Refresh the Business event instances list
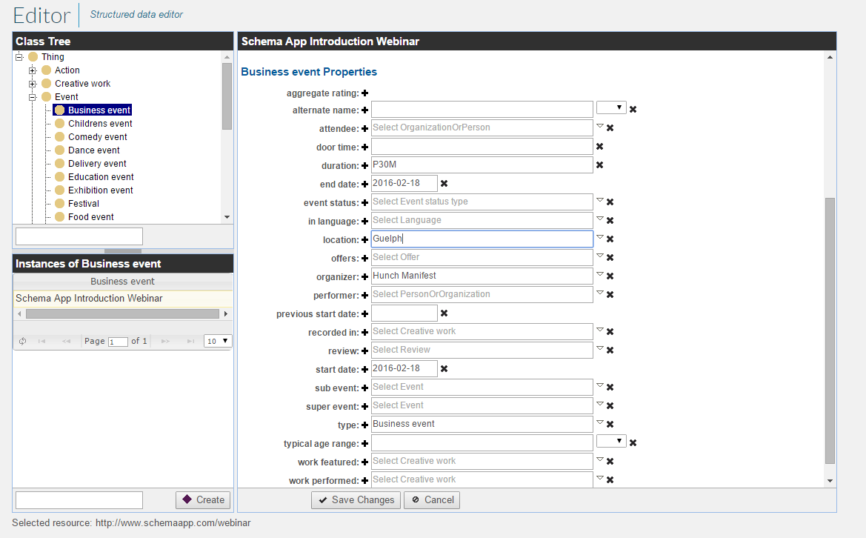 (21, 340)
